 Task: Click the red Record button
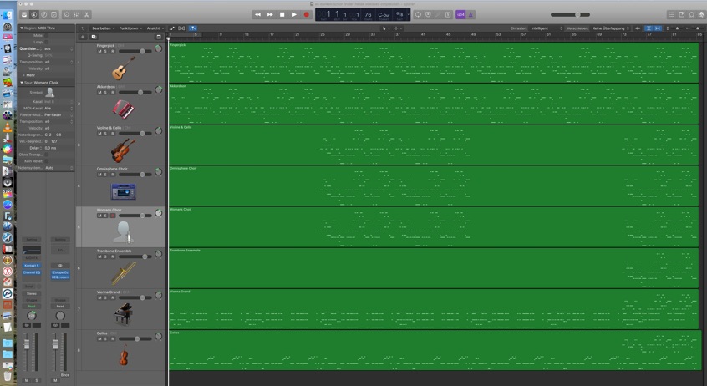pyautogui.click(x=306, y=14)
